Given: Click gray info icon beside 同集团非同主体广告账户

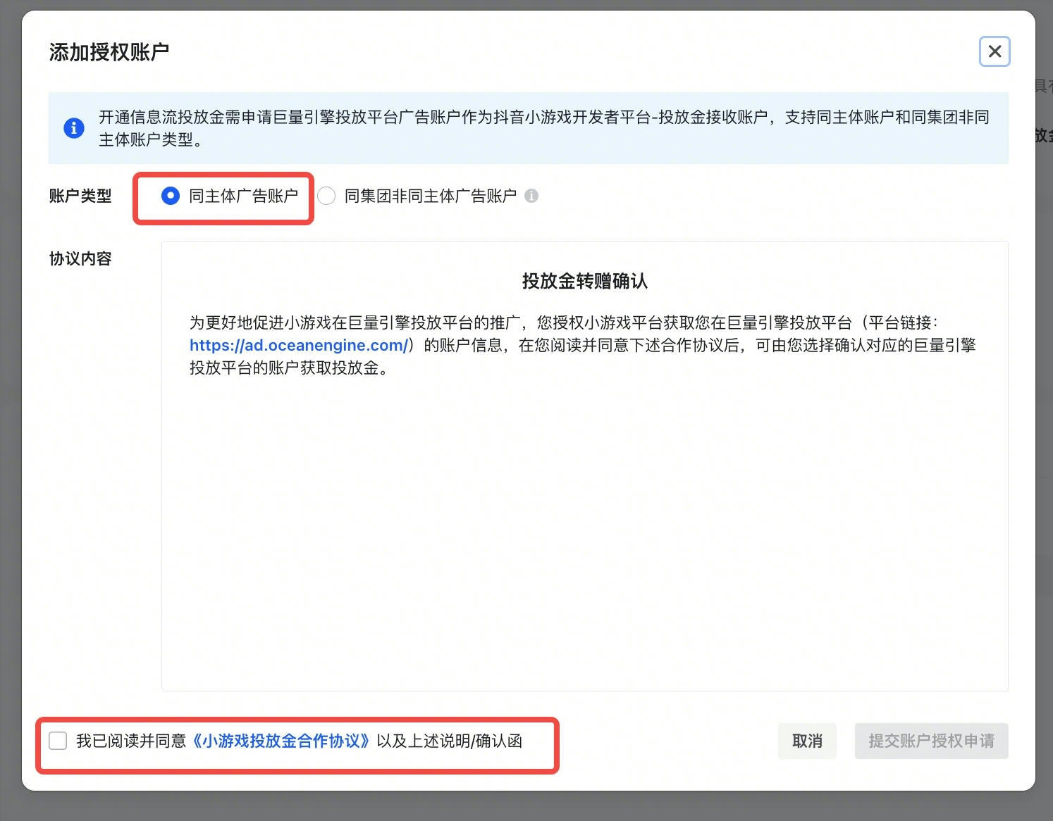Looking at the screenshot, I should tap(531, 196).
